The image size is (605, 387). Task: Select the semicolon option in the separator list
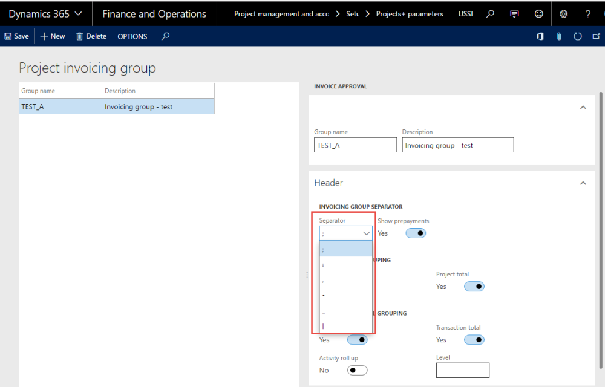coord(345,249)
